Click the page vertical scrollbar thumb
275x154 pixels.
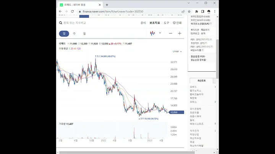(x=217, y=59)
